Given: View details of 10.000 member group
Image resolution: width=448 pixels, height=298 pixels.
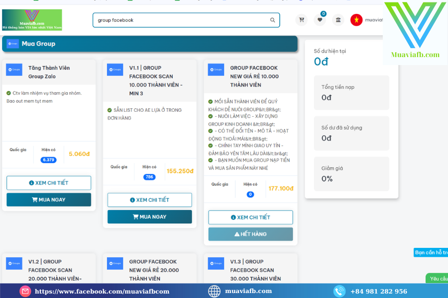Looking at the screenshot, I should click(x=250, y=218).
